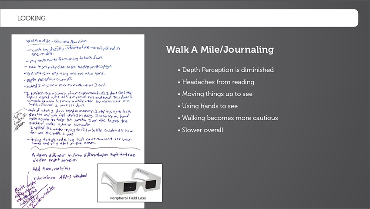Viewport: 370px width, 209px height.
Task: Click the LOOKING slide header text
Action: [31, 18]
